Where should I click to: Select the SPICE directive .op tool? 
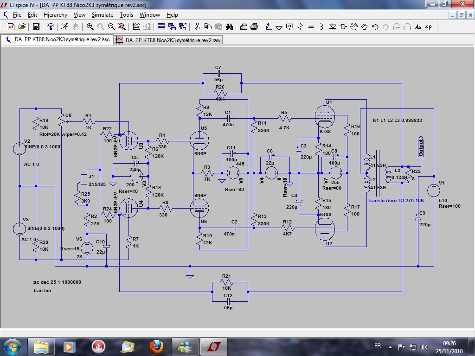coord(428,27)
